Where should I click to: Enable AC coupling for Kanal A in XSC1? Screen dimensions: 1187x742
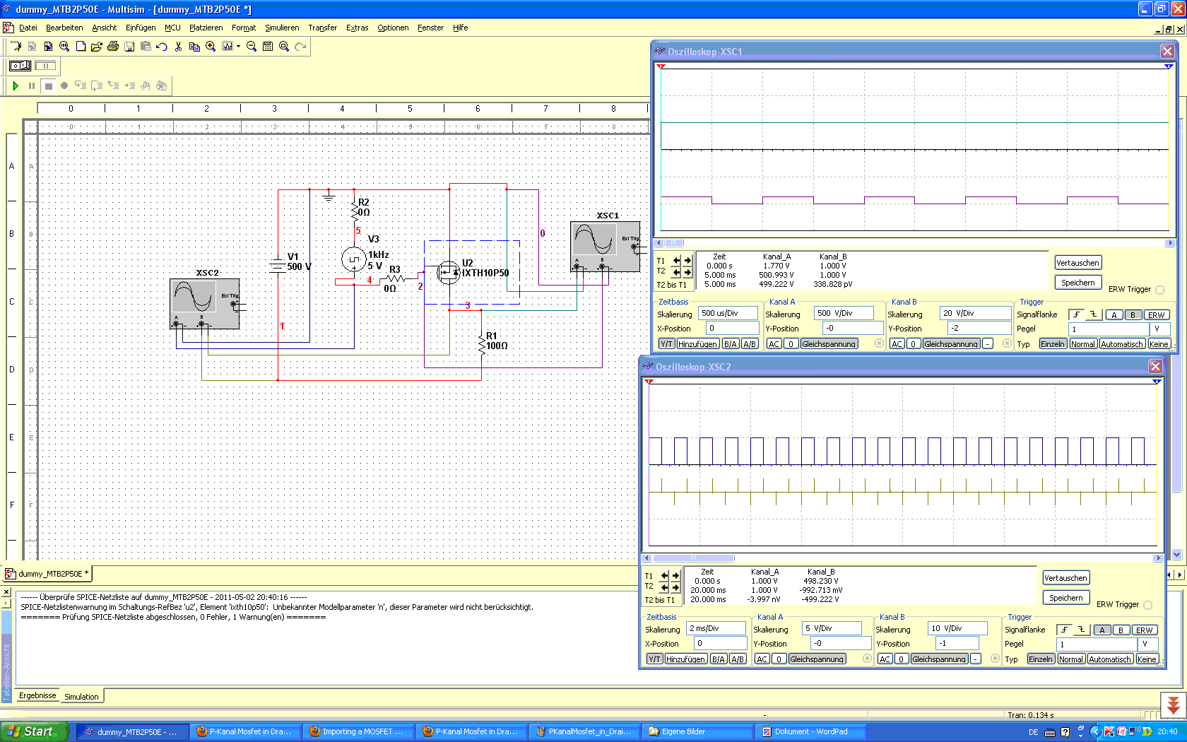point(774,344)
